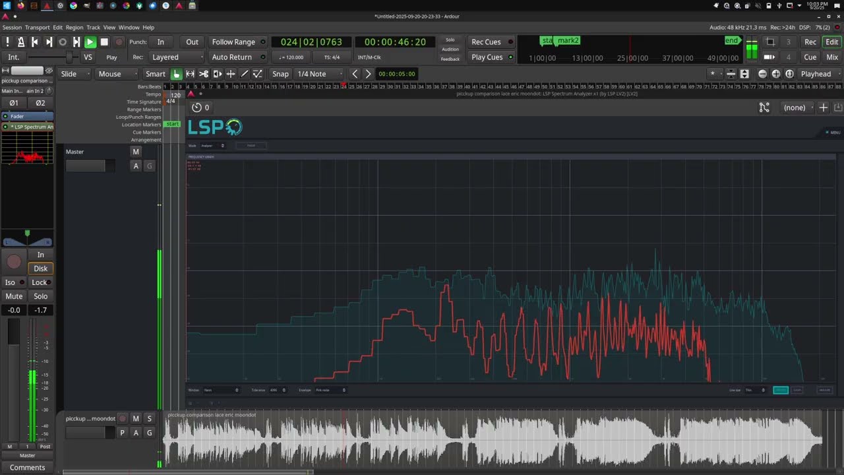This screenshot has height=475, width=844.
Task: Open the Session menu
Action: 12,28
